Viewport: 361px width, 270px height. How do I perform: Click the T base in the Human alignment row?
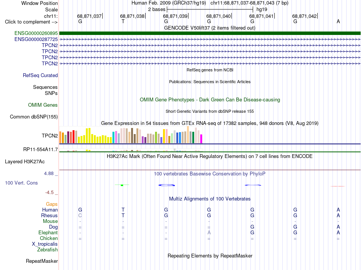(123, 210)
